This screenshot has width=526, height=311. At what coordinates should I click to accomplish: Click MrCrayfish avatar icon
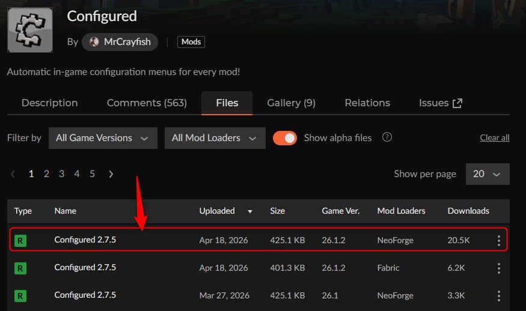point(94,42)
